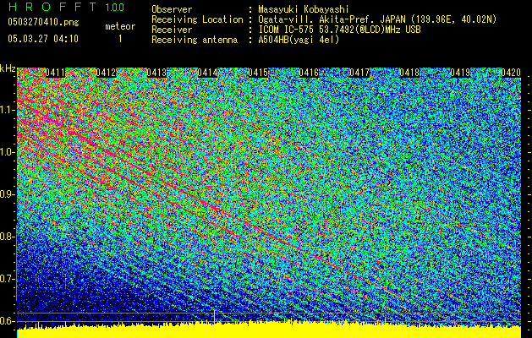The width and height of the screenshot is (532, 338).
Task: Click the 0414 time marker
Action: [x=207, y=73]
